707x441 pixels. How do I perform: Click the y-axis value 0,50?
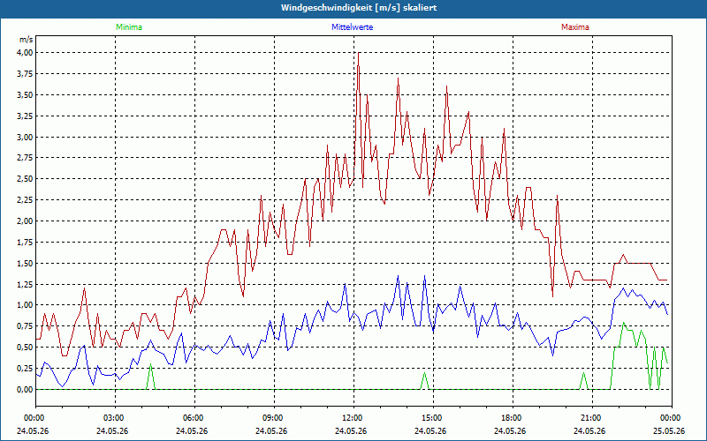click(x=25, y=348)
